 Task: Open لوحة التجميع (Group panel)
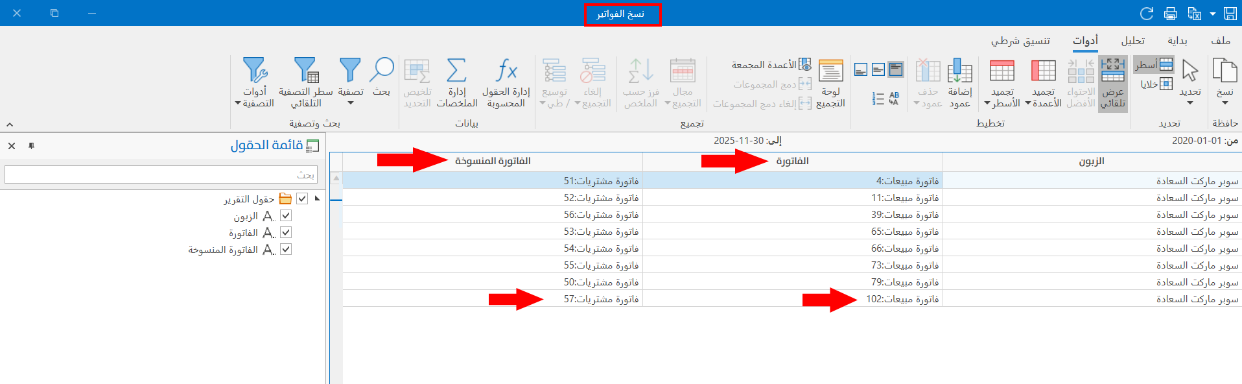point(830,83)
